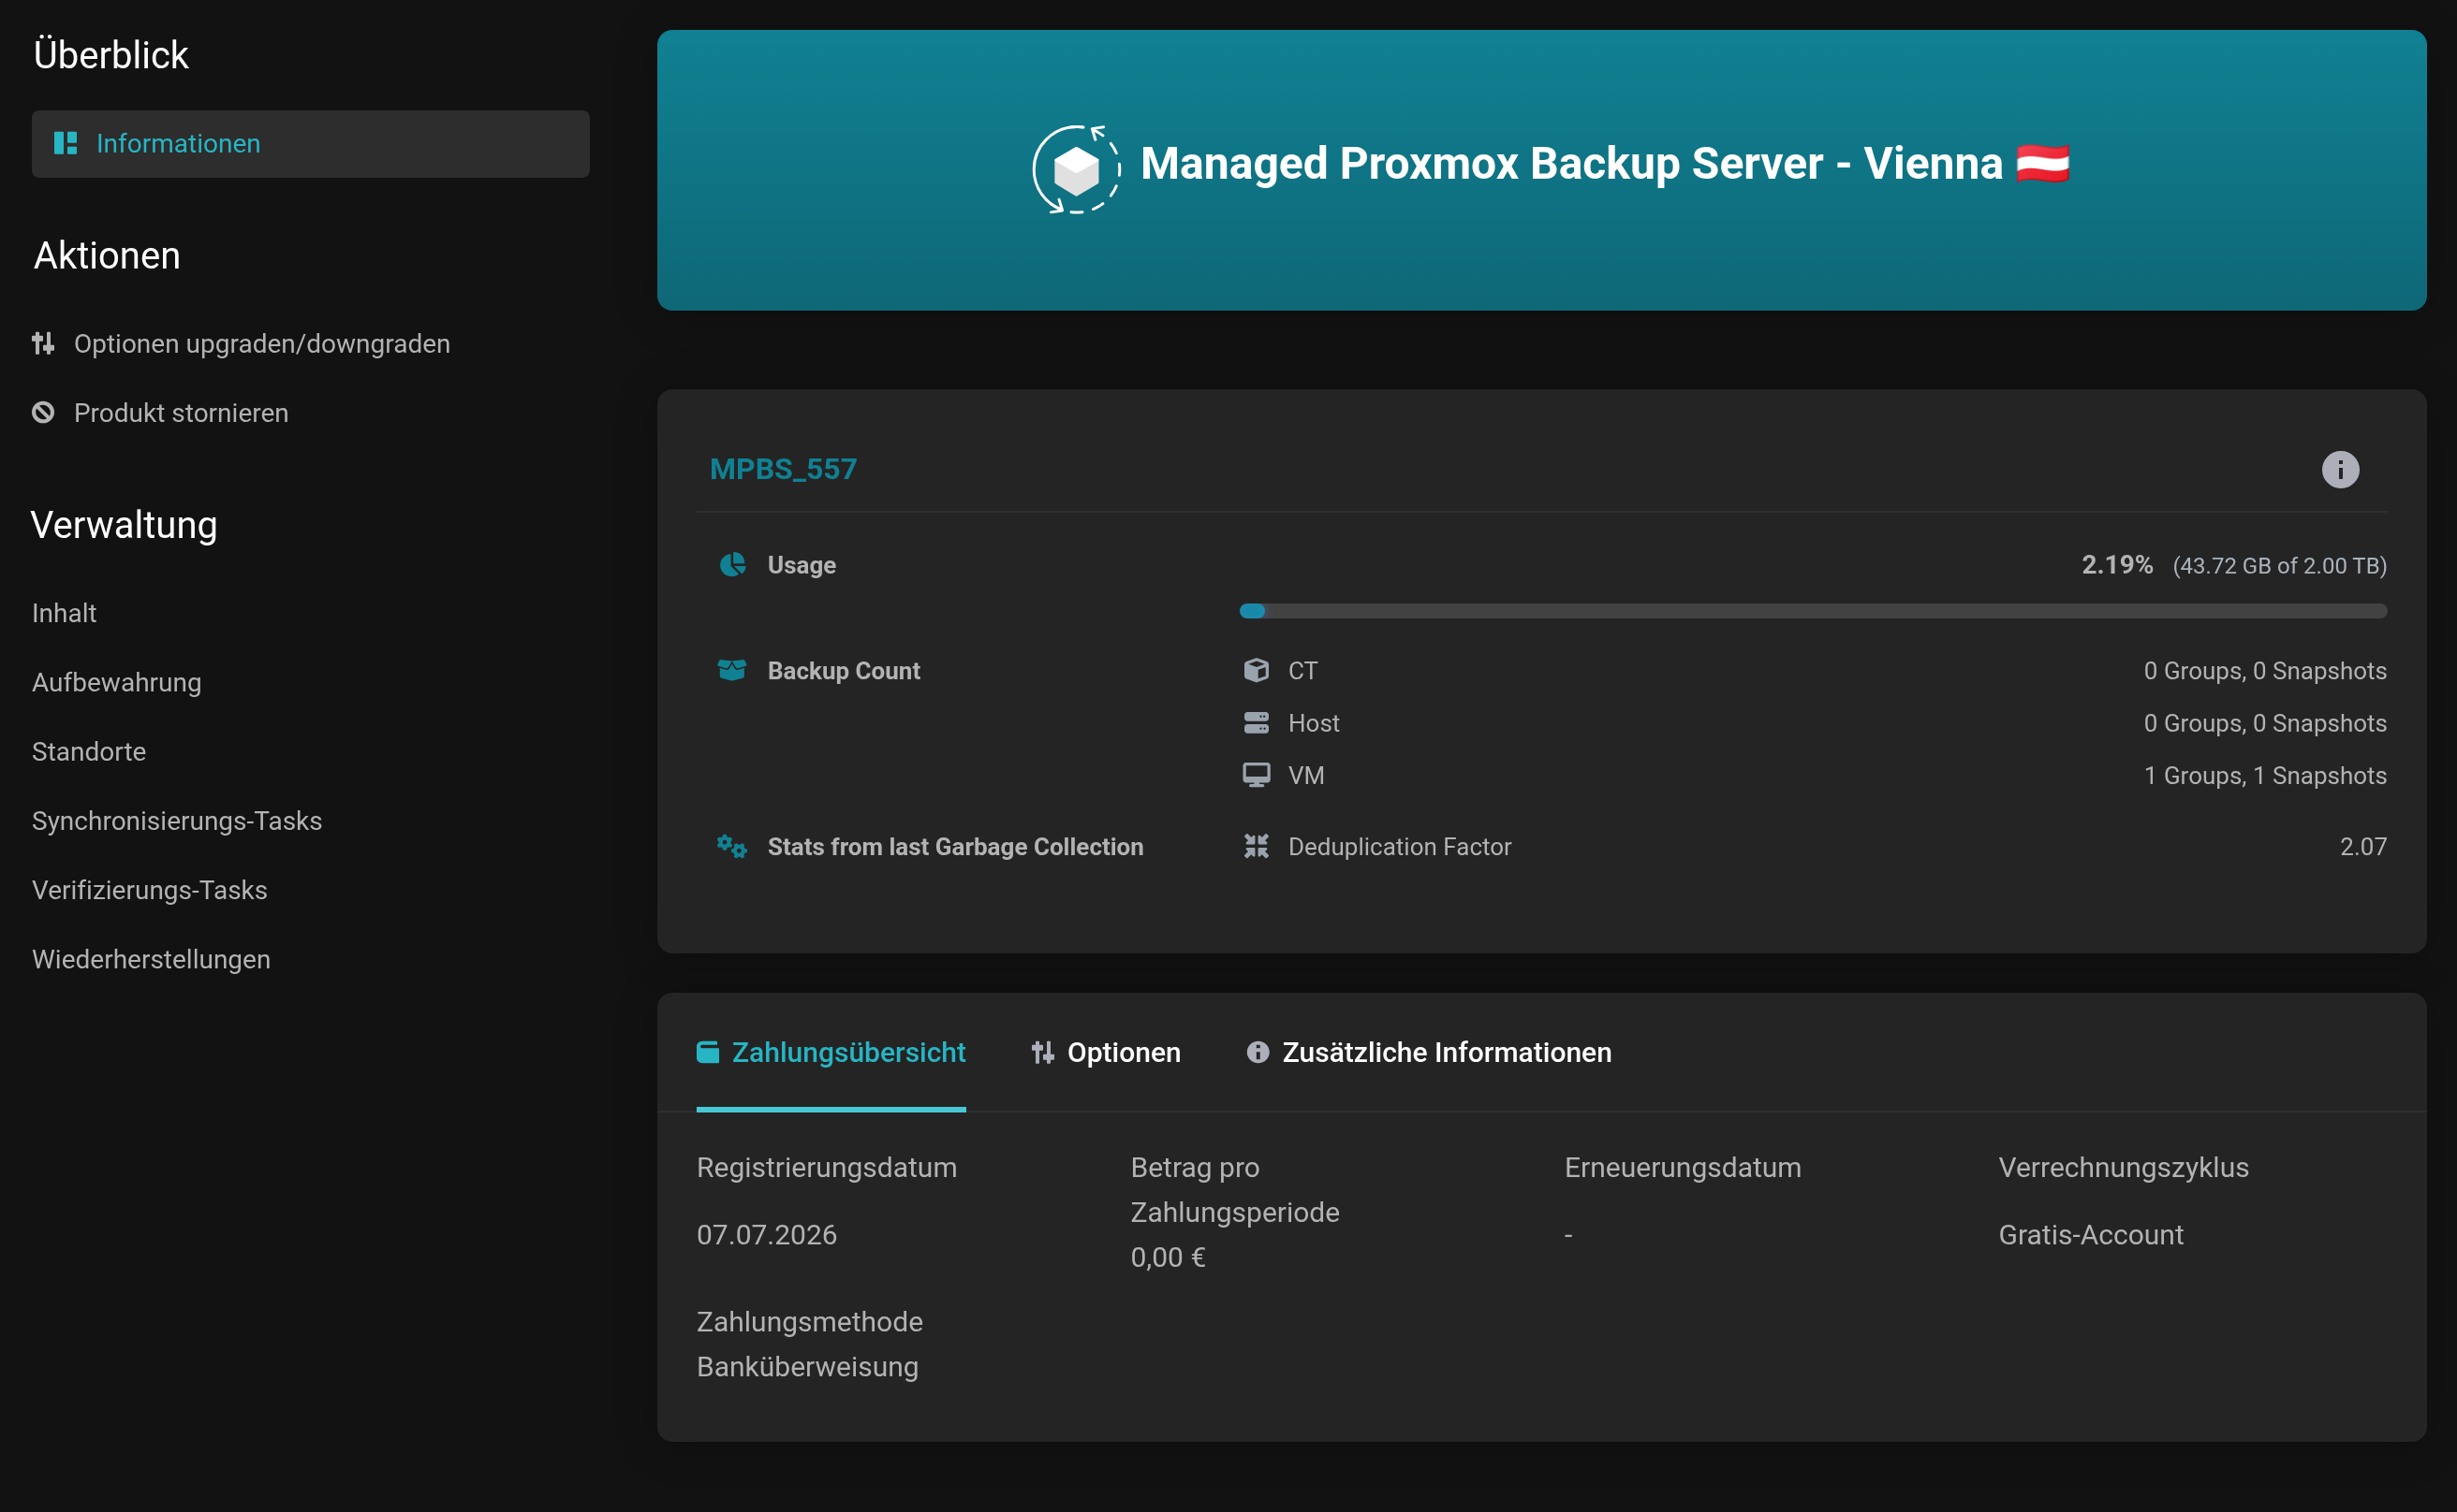
Task: Click the Garbage Collection gears icon
Action: 731,847
